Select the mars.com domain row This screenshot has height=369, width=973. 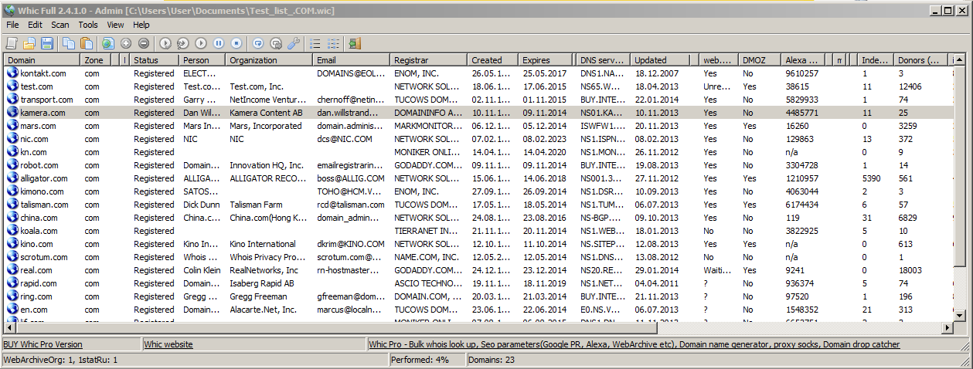(477, 126)
